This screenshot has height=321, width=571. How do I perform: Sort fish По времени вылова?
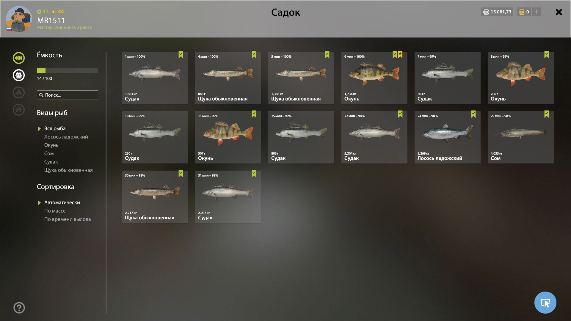68,219
